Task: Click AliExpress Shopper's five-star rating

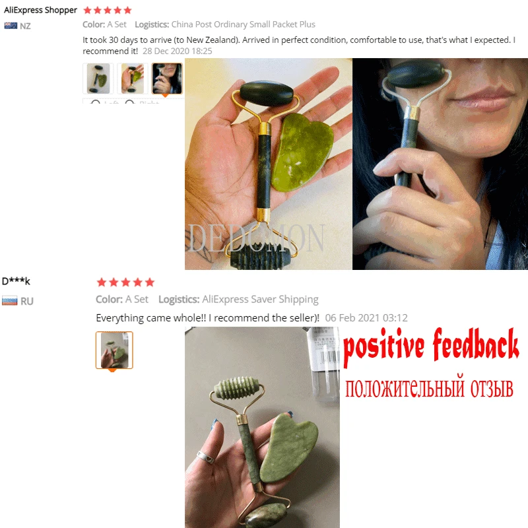Action: tap(108, 10)
